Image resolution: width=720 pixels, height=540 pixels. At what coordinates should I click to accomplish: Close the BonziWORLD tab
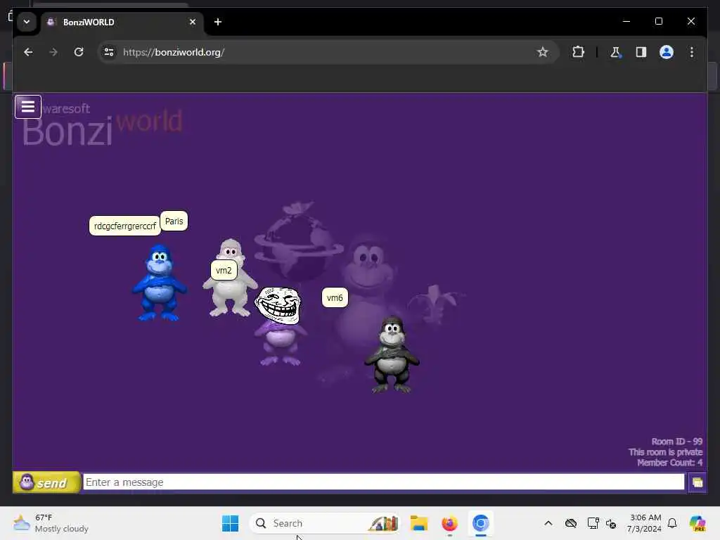(x=193, y=22)
